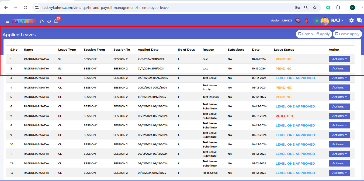Click the Leave Status column header
Screen dimensions: 364x181
click(284, 50)
